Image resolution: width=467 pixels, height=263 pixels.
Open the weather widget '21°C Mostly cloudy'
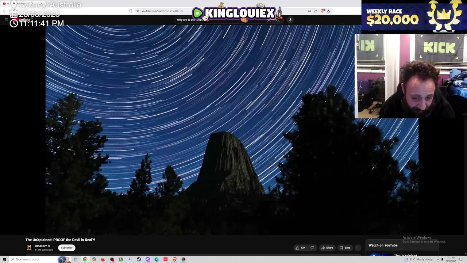[418, 259]
